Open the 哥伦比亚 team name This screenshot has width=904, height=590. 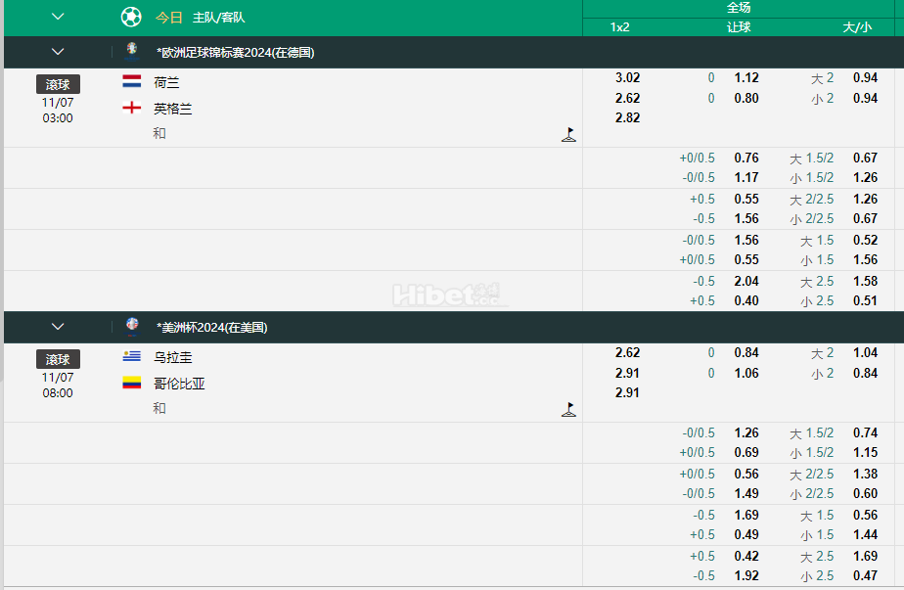tap(179, 384)
